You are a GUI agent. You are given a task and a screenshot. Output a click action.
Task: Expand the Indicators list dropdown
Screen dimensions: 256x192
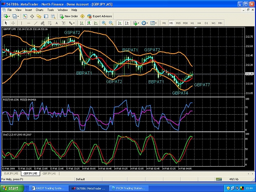[x=138, y=23]
